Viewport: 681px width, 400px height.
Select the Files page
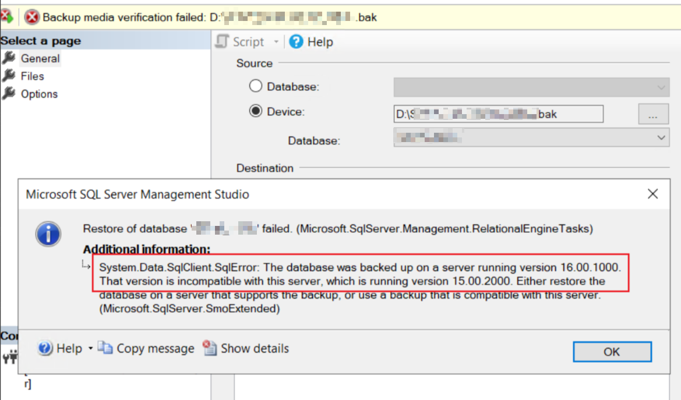[33, 76]
